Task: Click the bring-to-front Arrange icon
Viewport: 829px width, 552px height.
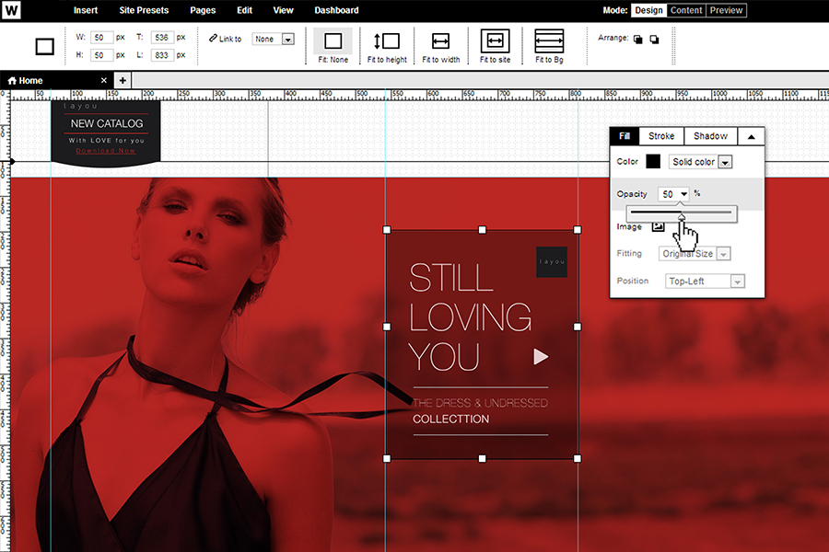Action: [x=637, y=40]
